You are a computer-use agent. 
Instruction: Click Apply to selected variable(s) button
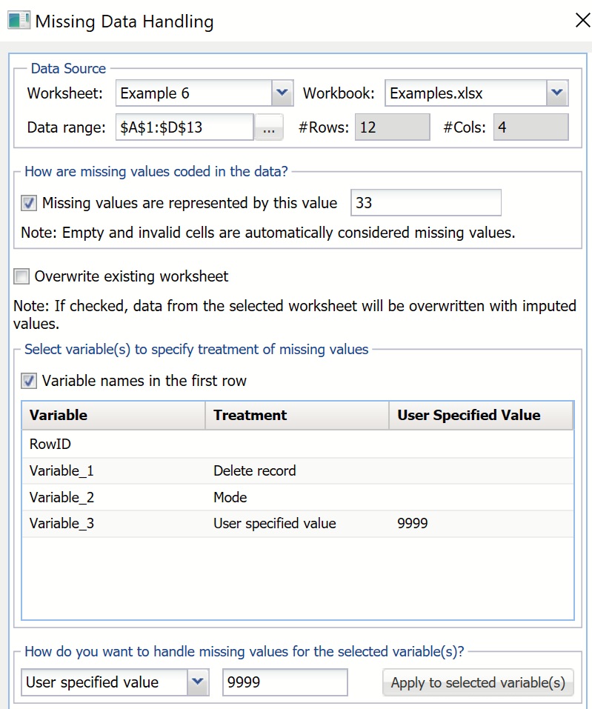(x=478, y=682)
